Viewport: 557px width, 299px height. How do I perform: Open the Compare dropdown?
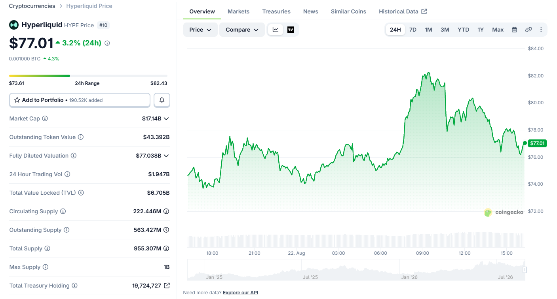[242, 30]
